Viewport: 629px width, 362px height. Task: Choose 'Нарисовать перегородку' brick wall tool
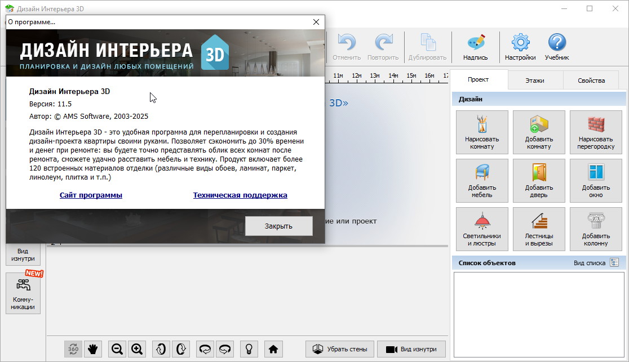596,132
